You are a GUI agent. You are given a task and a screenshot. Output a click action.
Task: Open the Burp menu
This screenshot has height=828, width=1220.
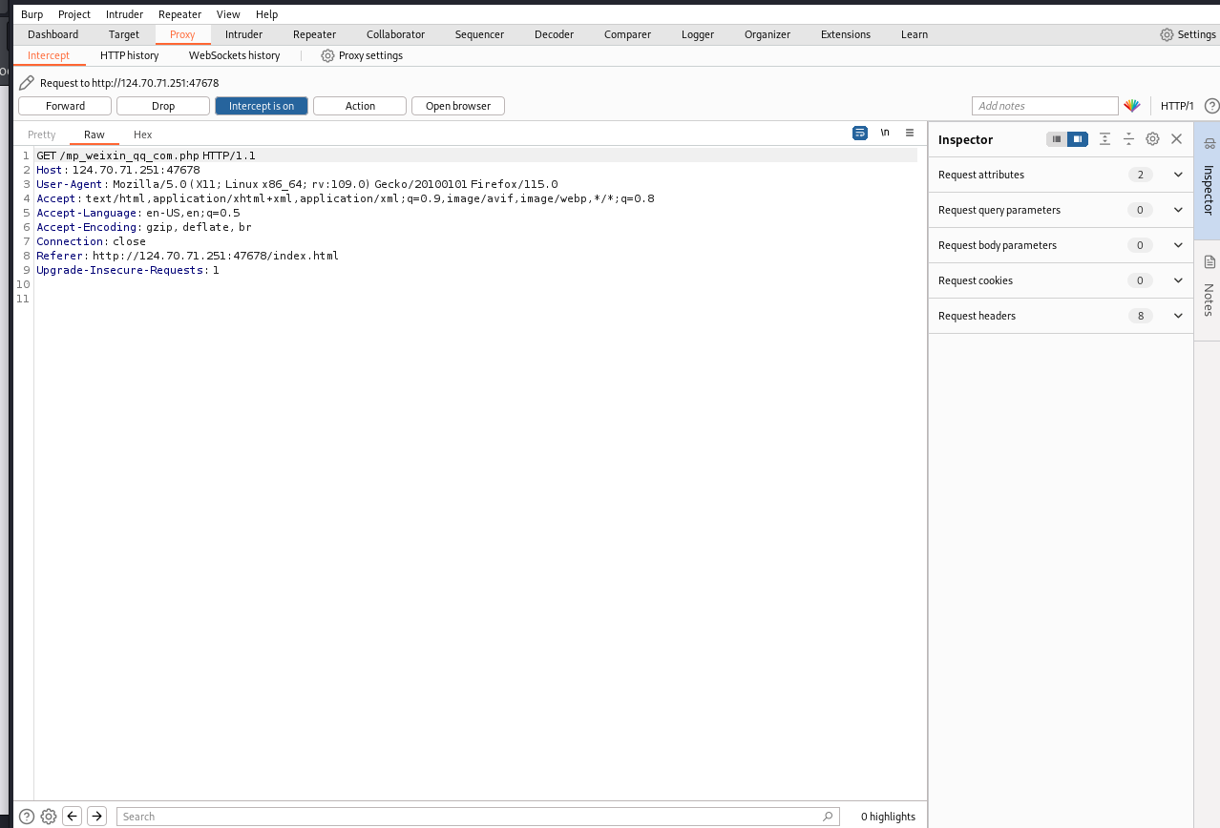[32, 14]
